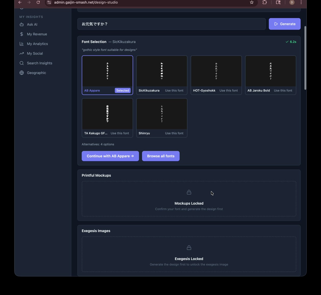Bookmark page with the star icon

point(252,2)
